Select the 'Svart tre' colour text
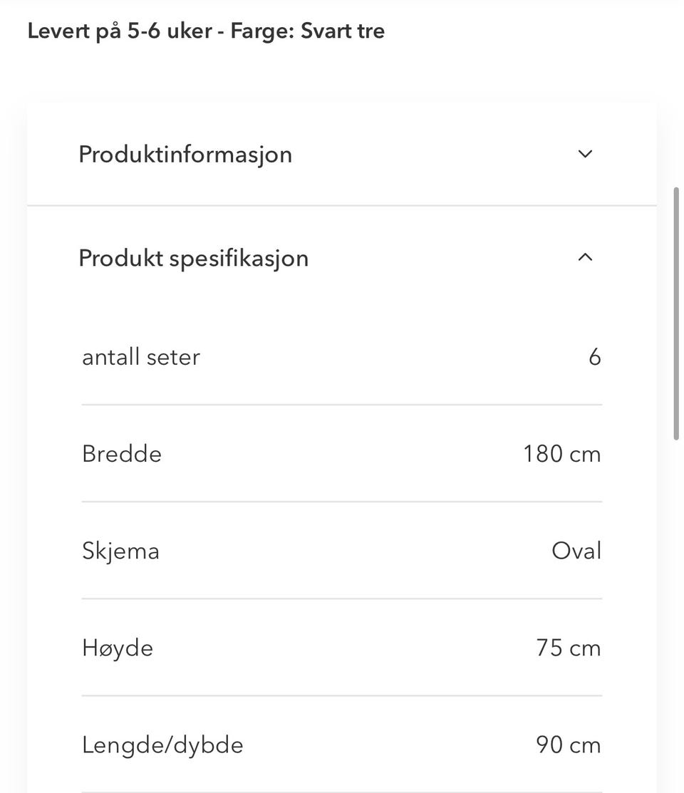The height and width of the screenshot is (793, 684). 343,31
